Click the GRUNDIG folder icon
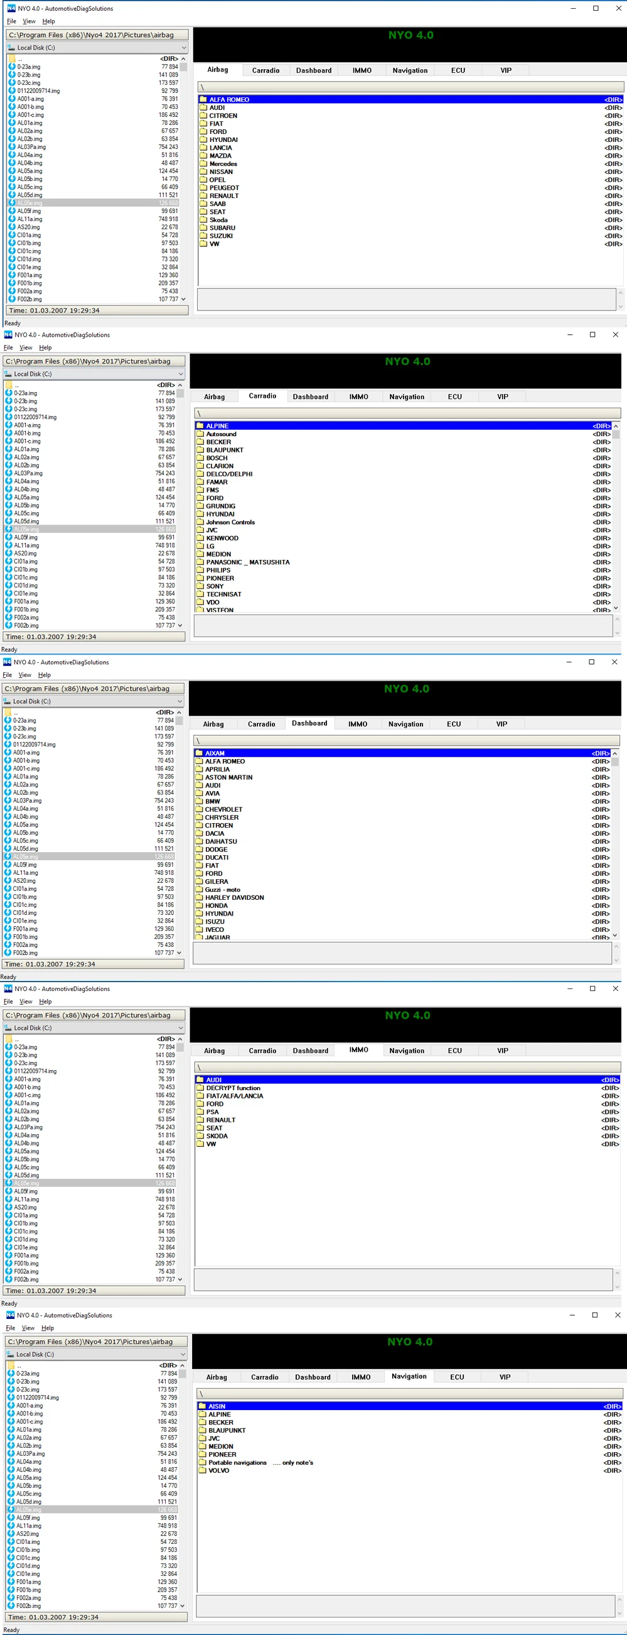 click(x=200, y=506)
